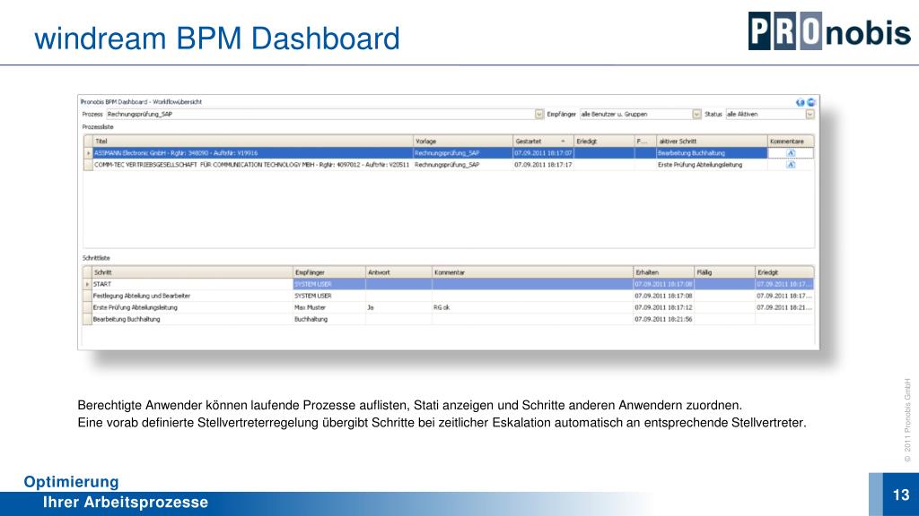Open the Prozess dropdown arrow
This screenshot has width=919, height=516.
coord(538,115)
